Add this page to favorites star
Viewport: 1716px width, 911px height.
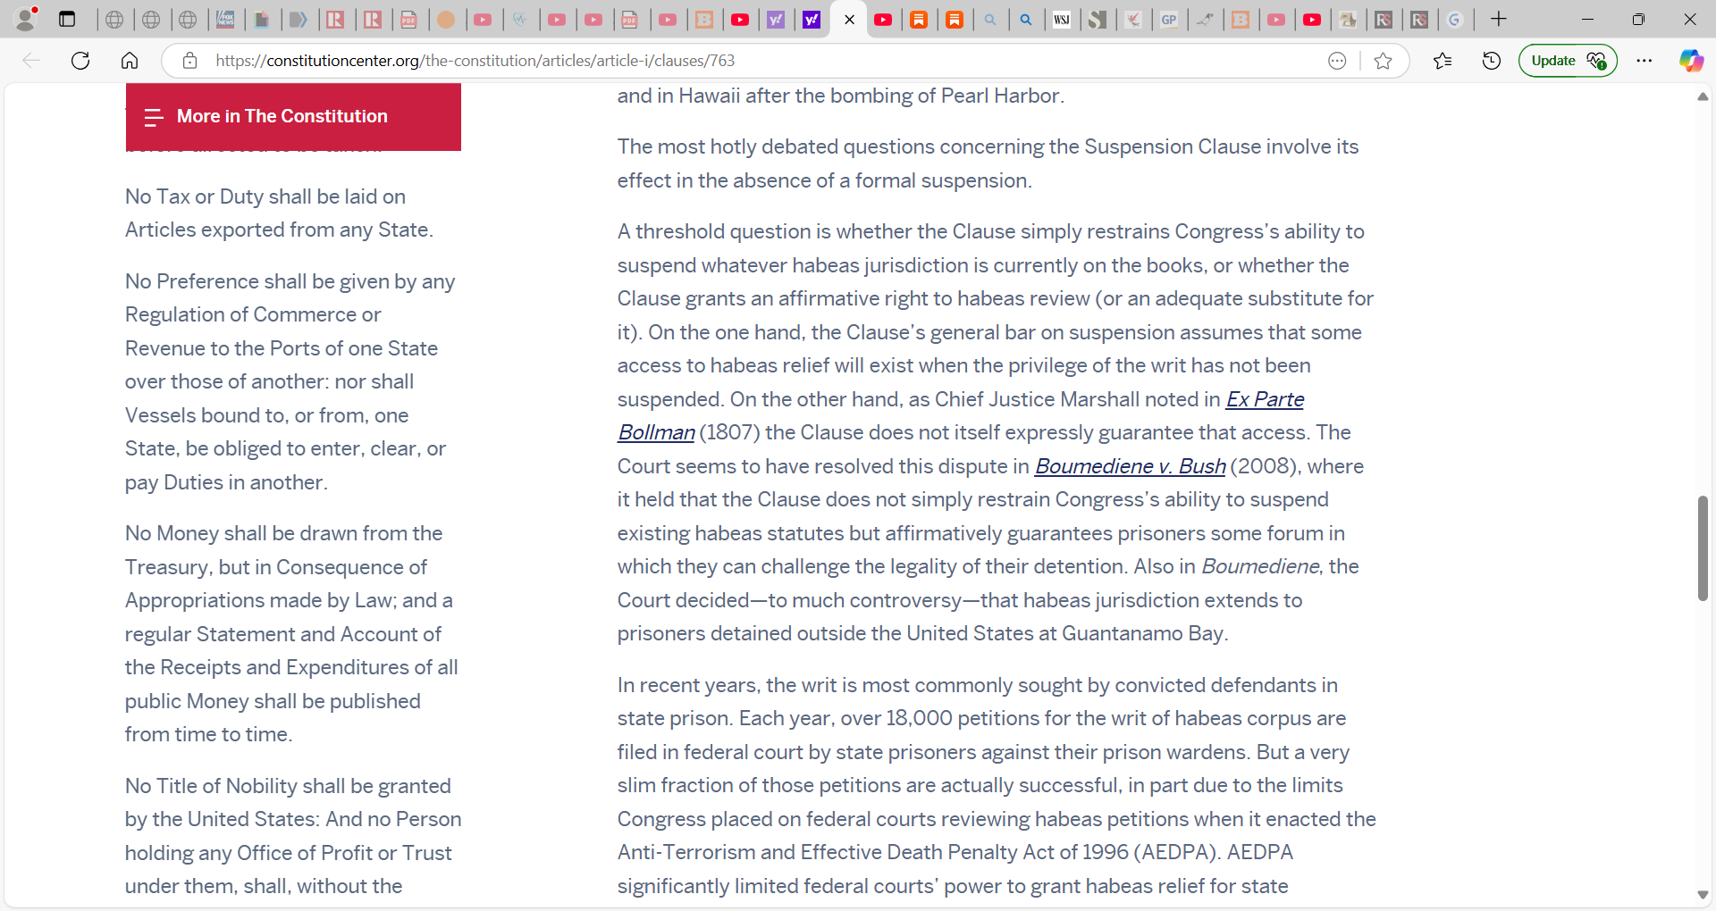(x=1384, y=61)
